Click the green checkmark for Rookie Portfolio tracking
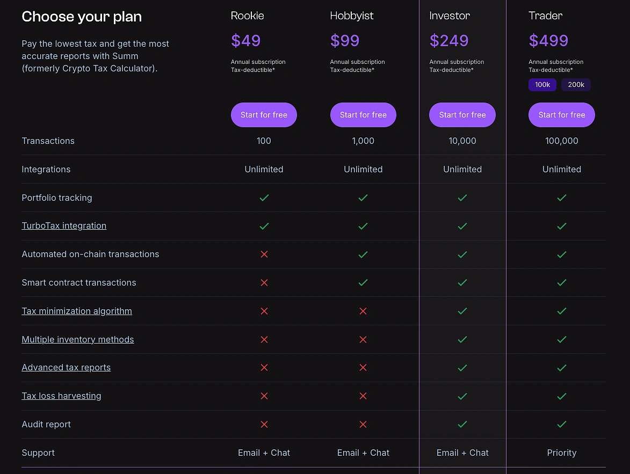The image size is (630, 474). coord(264,198)
